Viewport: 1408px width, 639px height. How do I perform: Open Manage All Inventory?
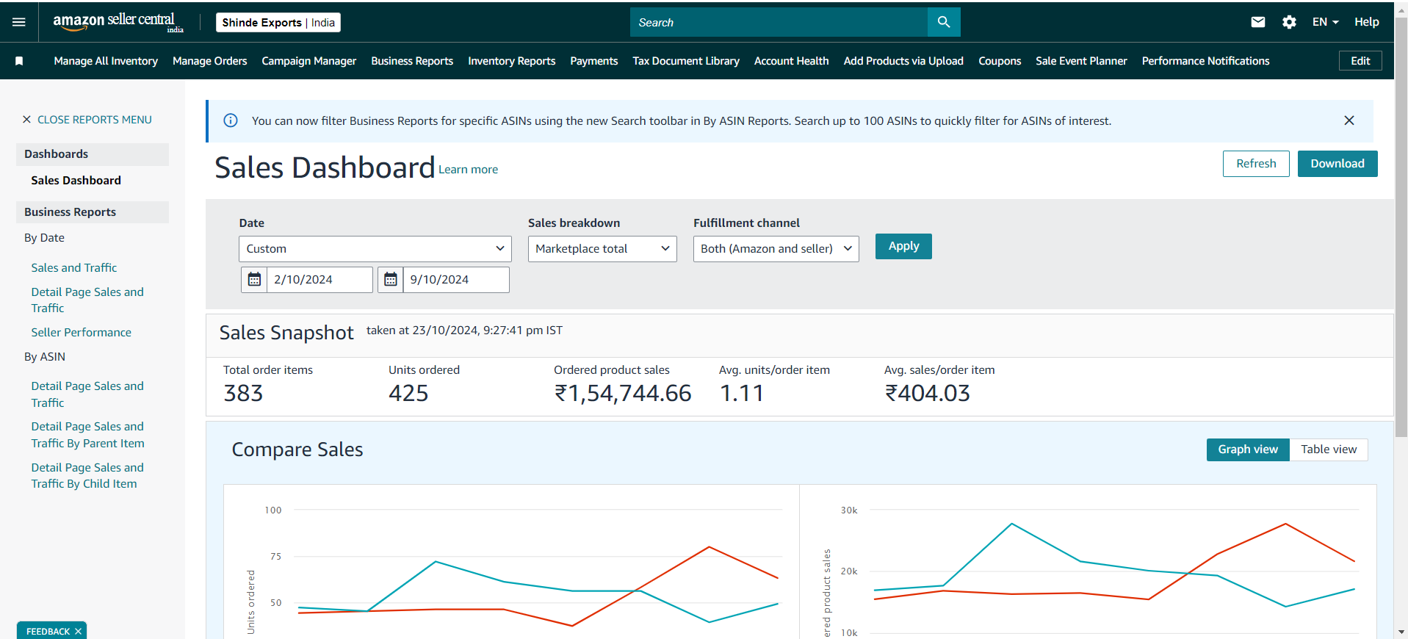click(106, 61)
